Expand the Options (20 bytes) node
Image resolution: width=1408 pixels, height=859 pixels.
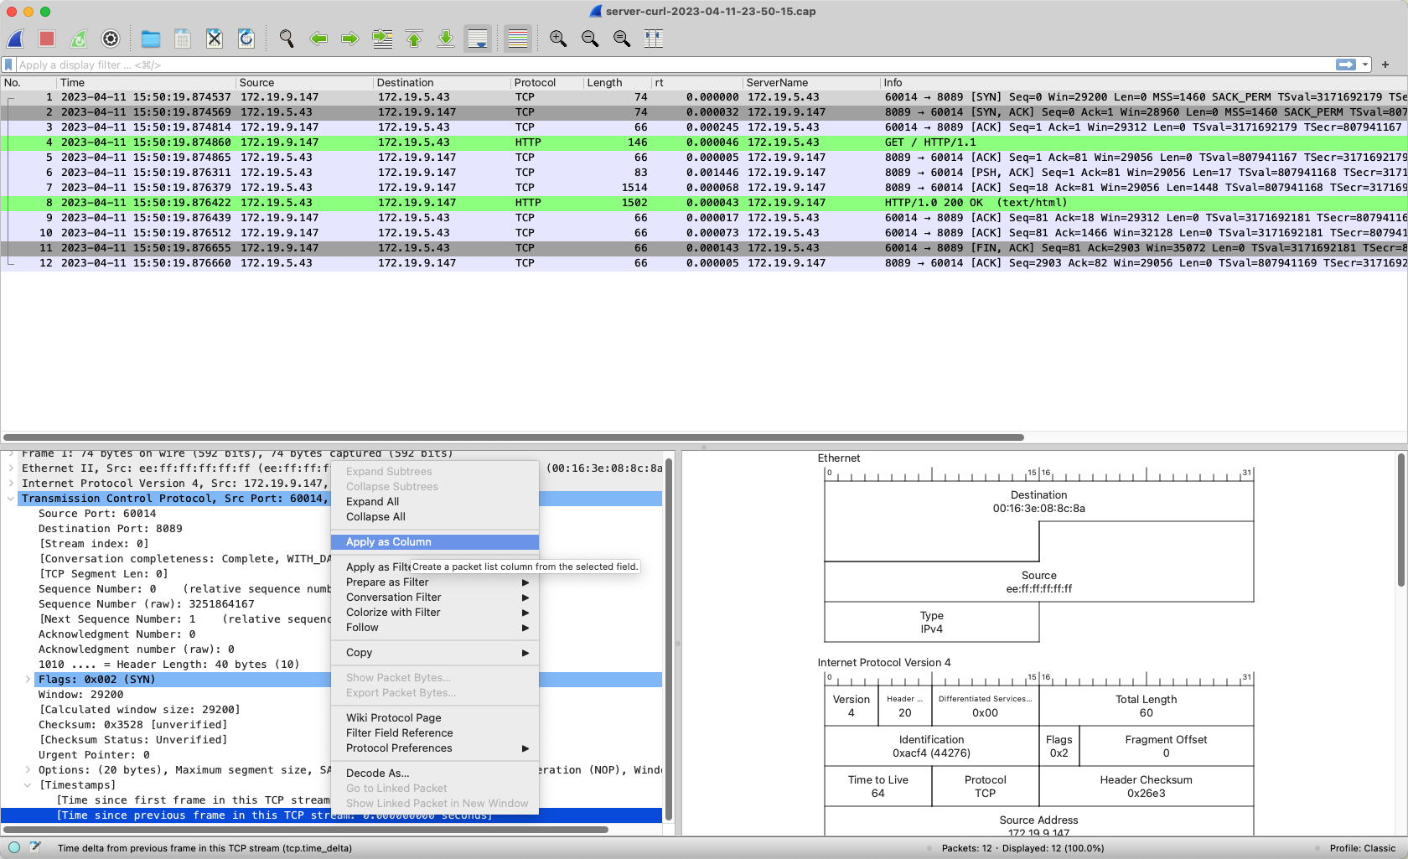(x=28, y=770)
